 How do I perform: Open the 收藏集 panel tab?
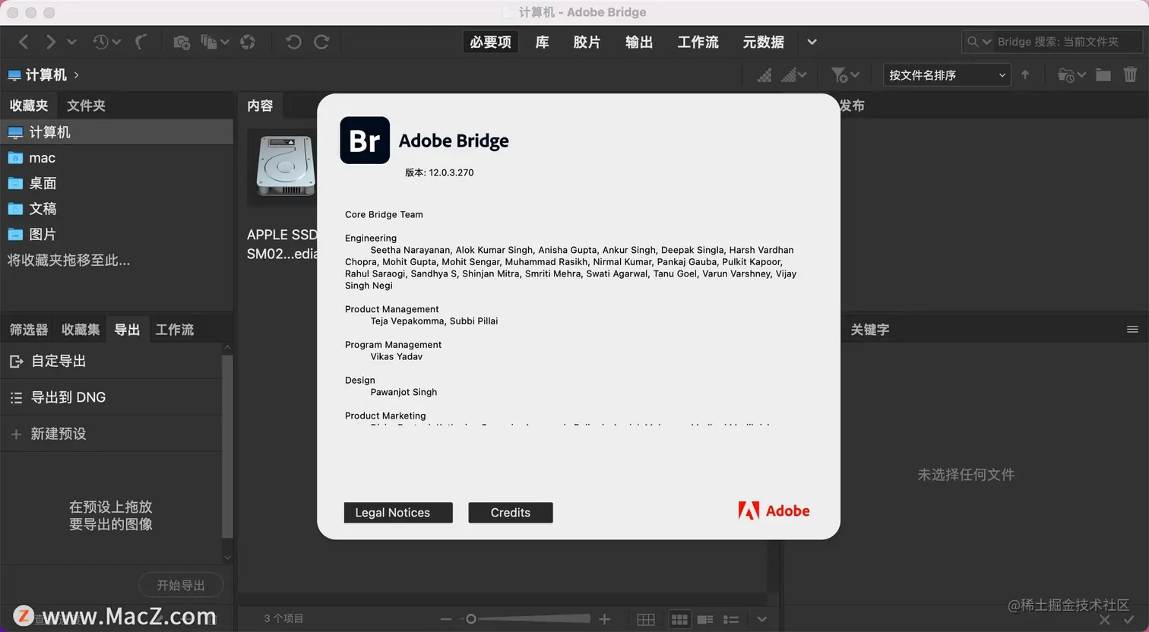click(81, 330)
